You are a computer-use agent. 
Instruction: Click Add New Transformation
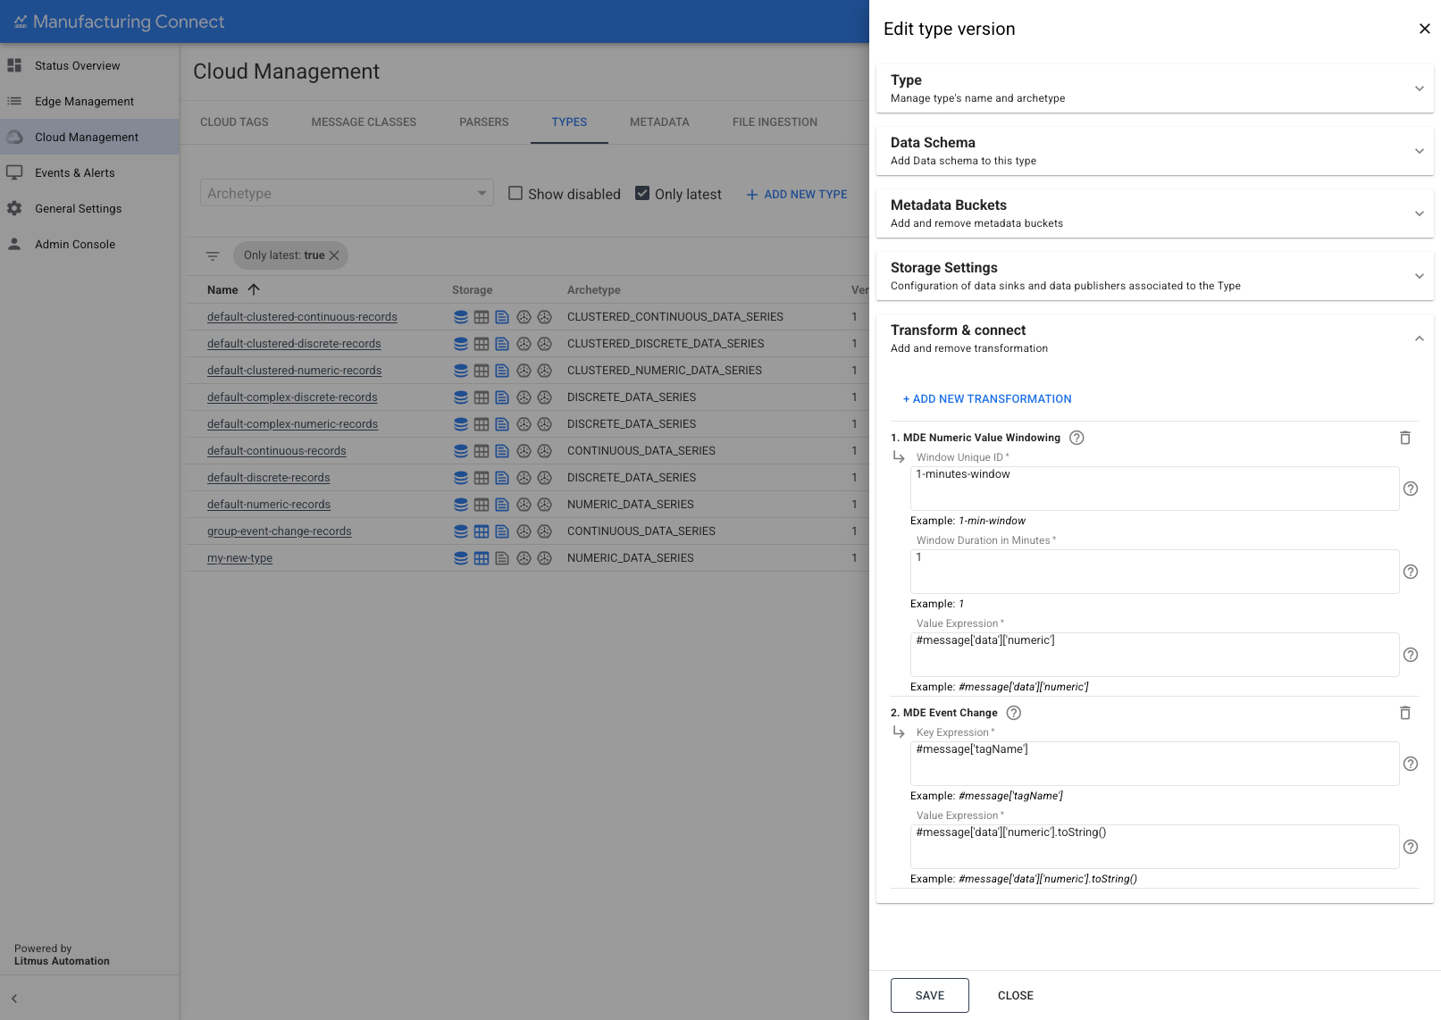[x=986, y=399]
